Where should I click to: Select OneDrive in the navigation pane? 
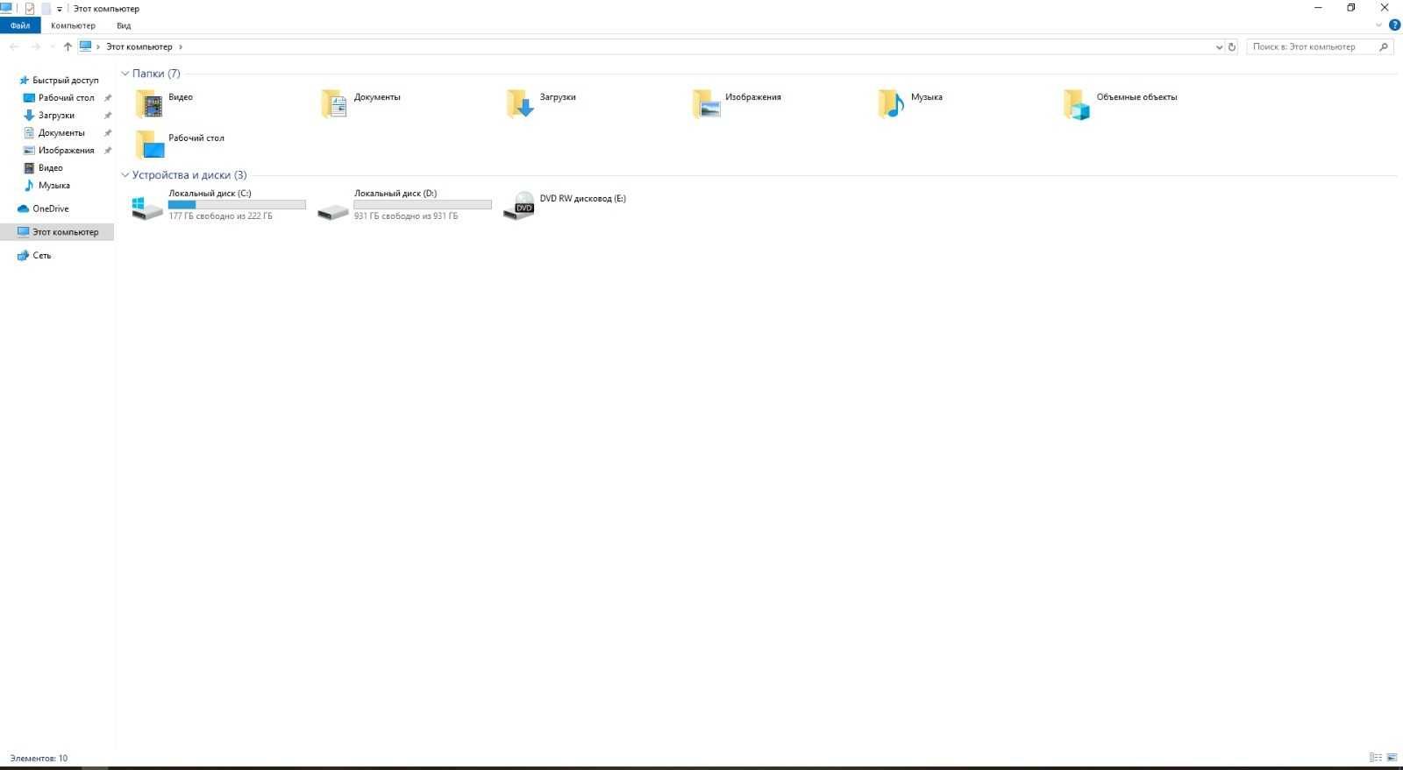pyautogui.click(x=44, y=208)
